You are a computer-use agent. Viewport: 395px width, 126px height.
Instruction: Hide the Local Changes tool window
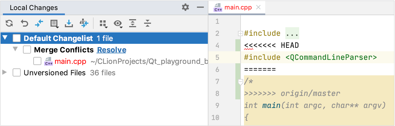coord(200,7)
